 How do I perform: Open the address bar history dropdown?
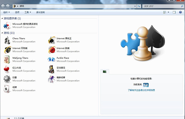pyautogui.click(x=135, y=6)
